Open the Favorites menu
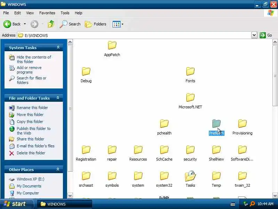The height and width of the screenshot is (209, 278). point(47,13)
